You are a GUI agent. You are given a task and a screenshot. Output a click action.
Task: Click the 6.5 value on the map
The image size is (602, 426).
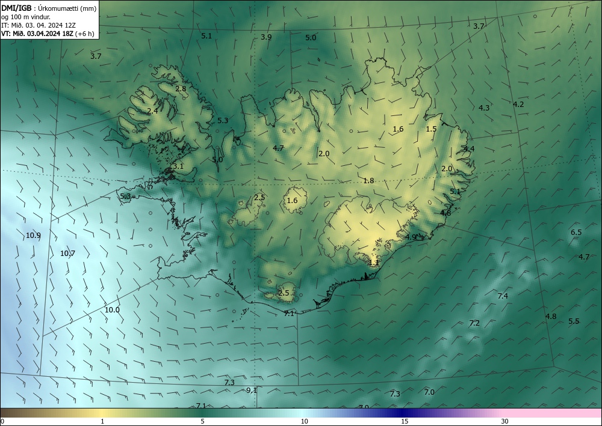576,232
